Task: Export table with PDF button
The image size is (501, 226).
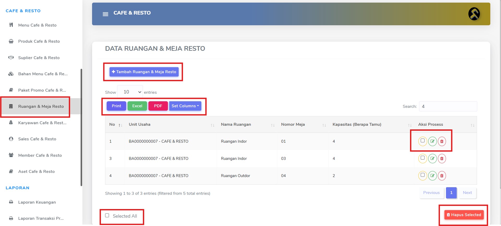Action: coord(158,106)
